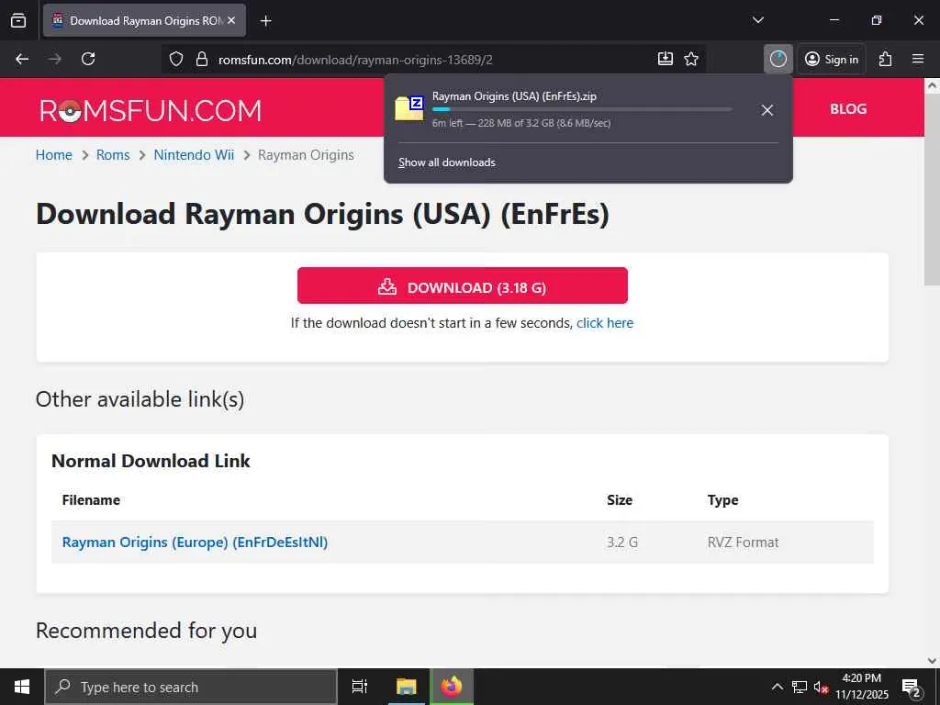Open the notification center icon
Image resolution: width=940 pixels, height=705 pixels.
912,687
